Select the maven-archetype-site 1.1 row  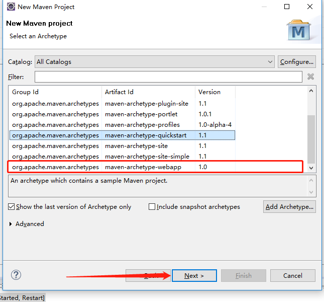122,146
